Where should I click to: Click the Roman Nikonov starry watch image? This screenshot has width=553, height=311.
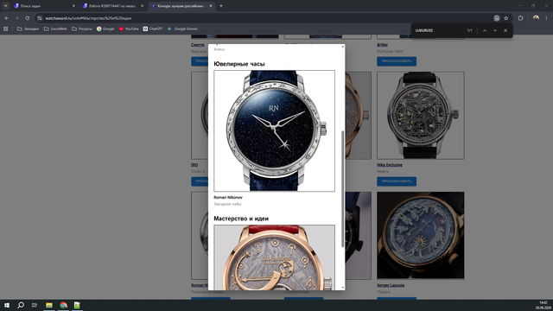275,130
